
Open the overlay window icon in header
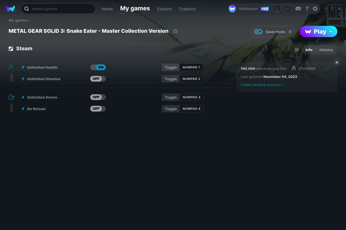(x=287, y=9)
